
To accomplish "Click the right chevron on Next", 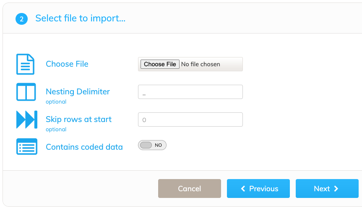I will point(336,189).
